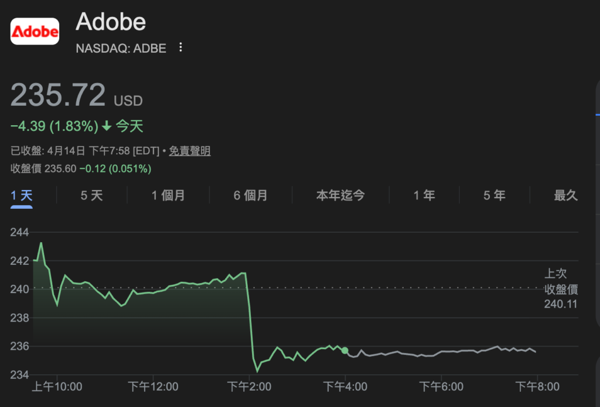Click the 235.72 price value
600x407 pixels.
click(x=59, y=95)
